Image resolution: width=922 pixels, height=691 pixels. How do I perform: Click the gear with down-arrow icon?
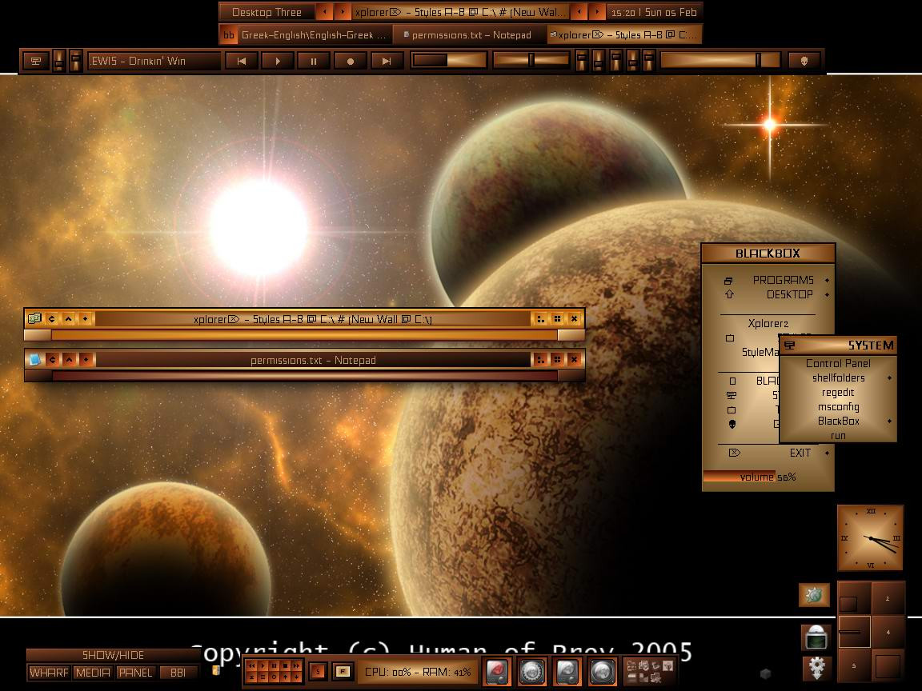point(816,668)
